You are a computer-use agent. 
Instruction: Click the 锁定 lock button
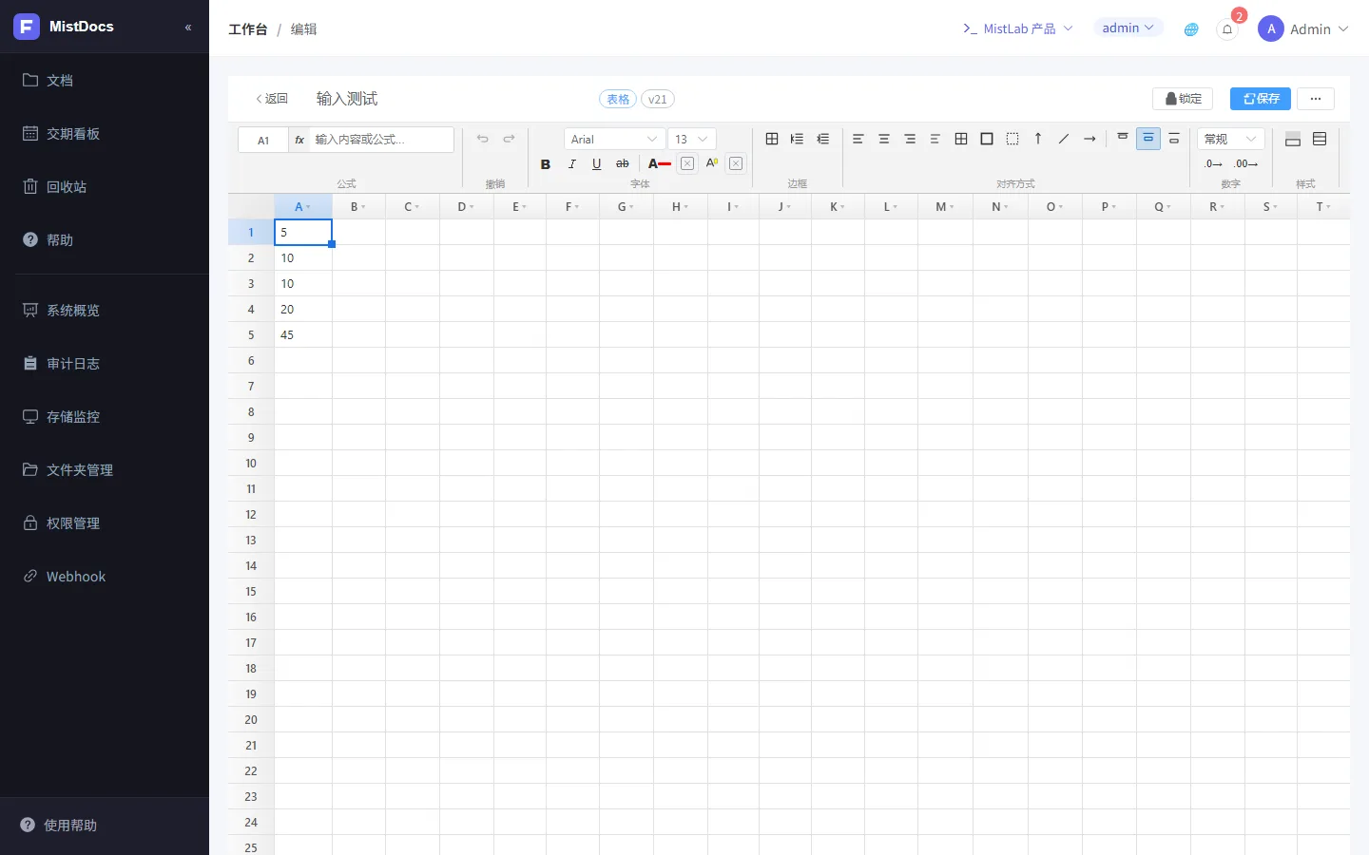pyautogui.click(x=1183, y=99)
